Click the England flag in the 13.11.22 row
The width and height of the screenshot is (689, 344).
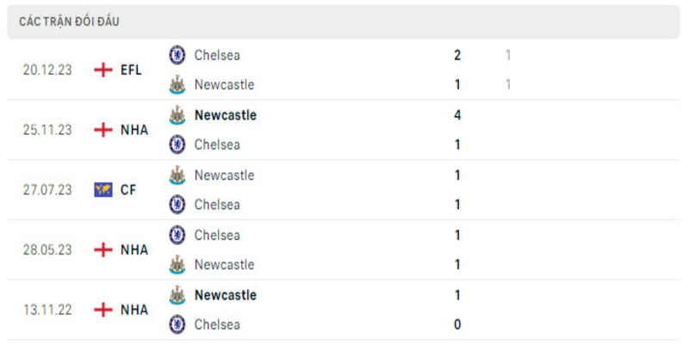point(103,310)
